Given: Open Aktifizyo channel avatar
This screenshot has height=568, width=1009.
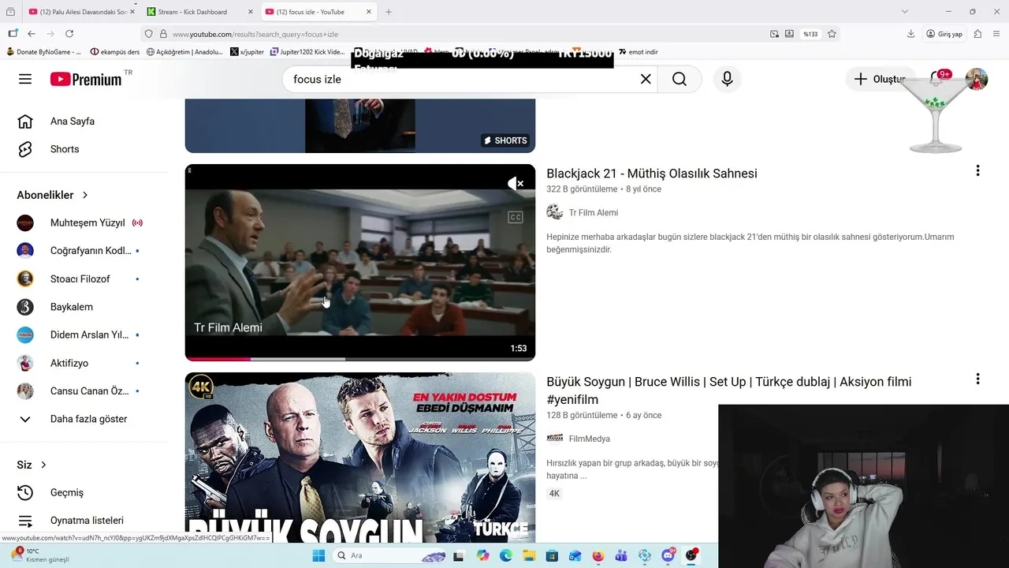Looking at the screenshot, I should 25,363.
